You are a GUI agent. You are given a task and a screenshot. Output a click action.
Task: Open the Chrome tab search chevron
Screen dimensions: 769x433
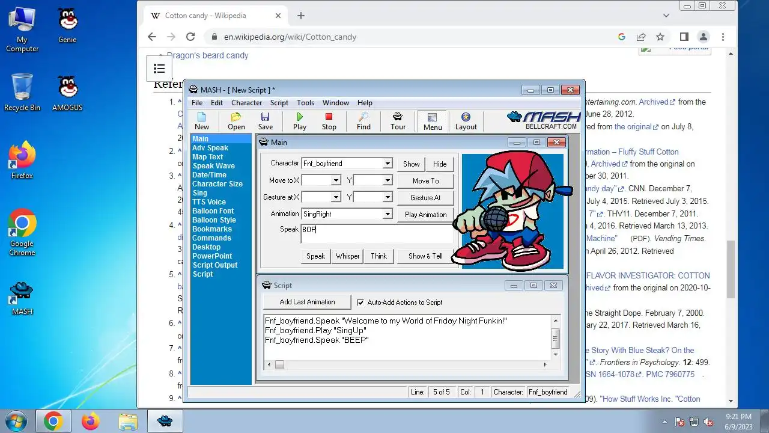click(666, 16)
